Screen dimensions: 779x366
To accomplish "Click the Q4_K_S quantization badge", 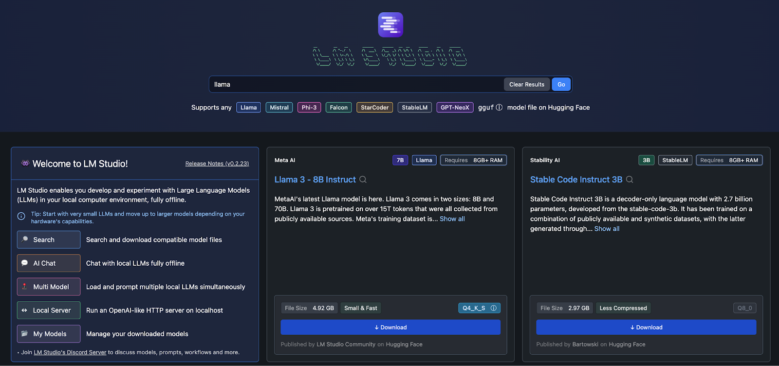I will coord(479,308).
